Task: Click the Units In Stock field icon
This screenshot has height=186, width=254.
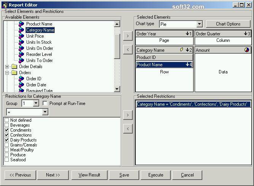Action: (x=21, y=42)
